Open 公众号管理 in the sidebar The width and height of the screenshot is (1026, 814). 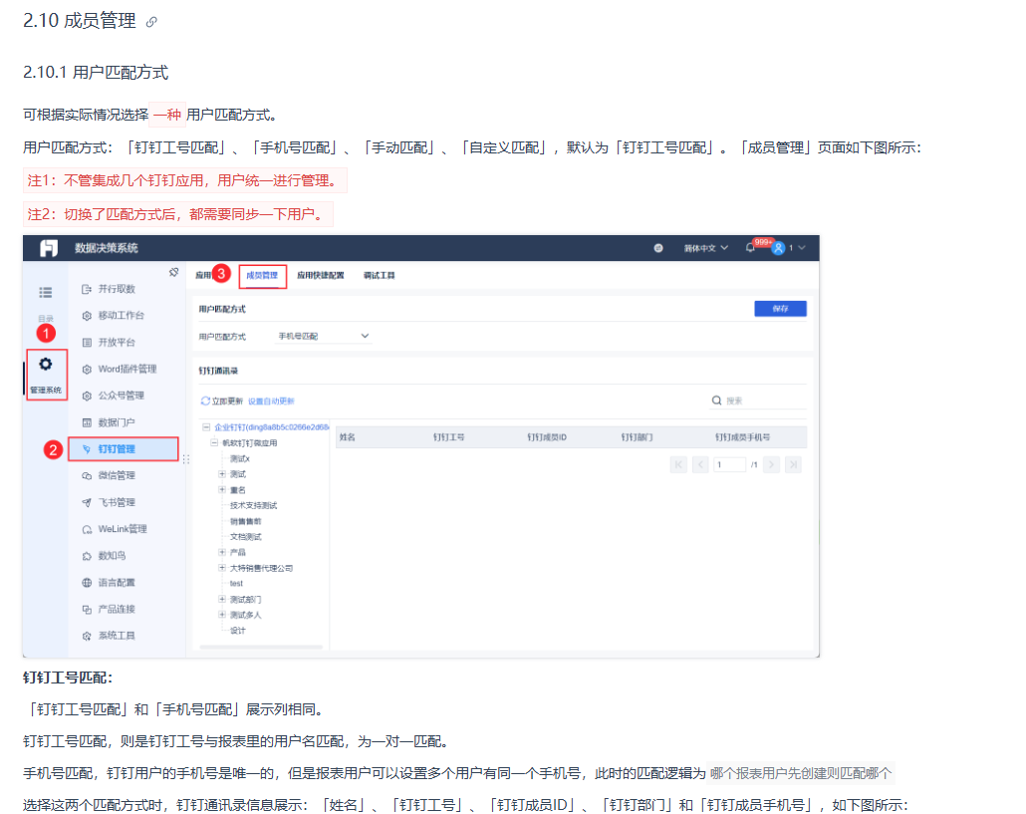tap(121, 396)
